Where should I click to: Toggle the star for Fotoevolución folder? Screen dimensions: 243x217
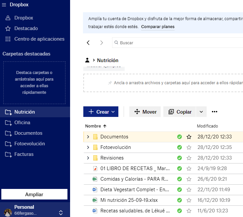[x=189, y=147]
